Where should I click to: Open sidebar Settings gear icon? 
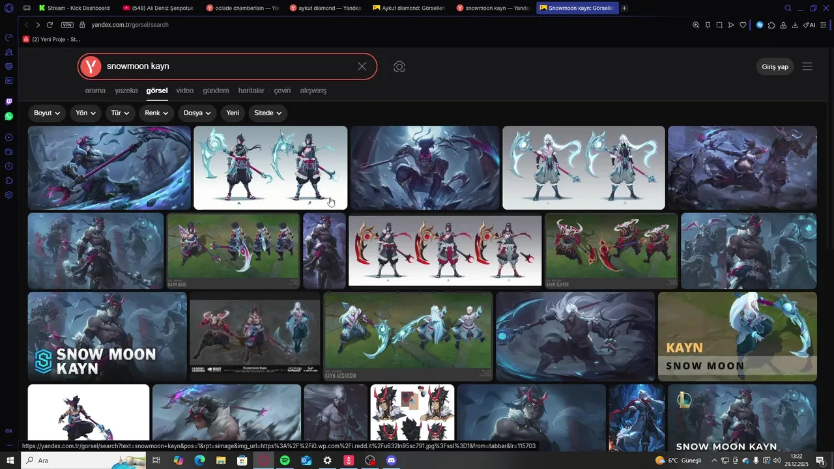8,195
